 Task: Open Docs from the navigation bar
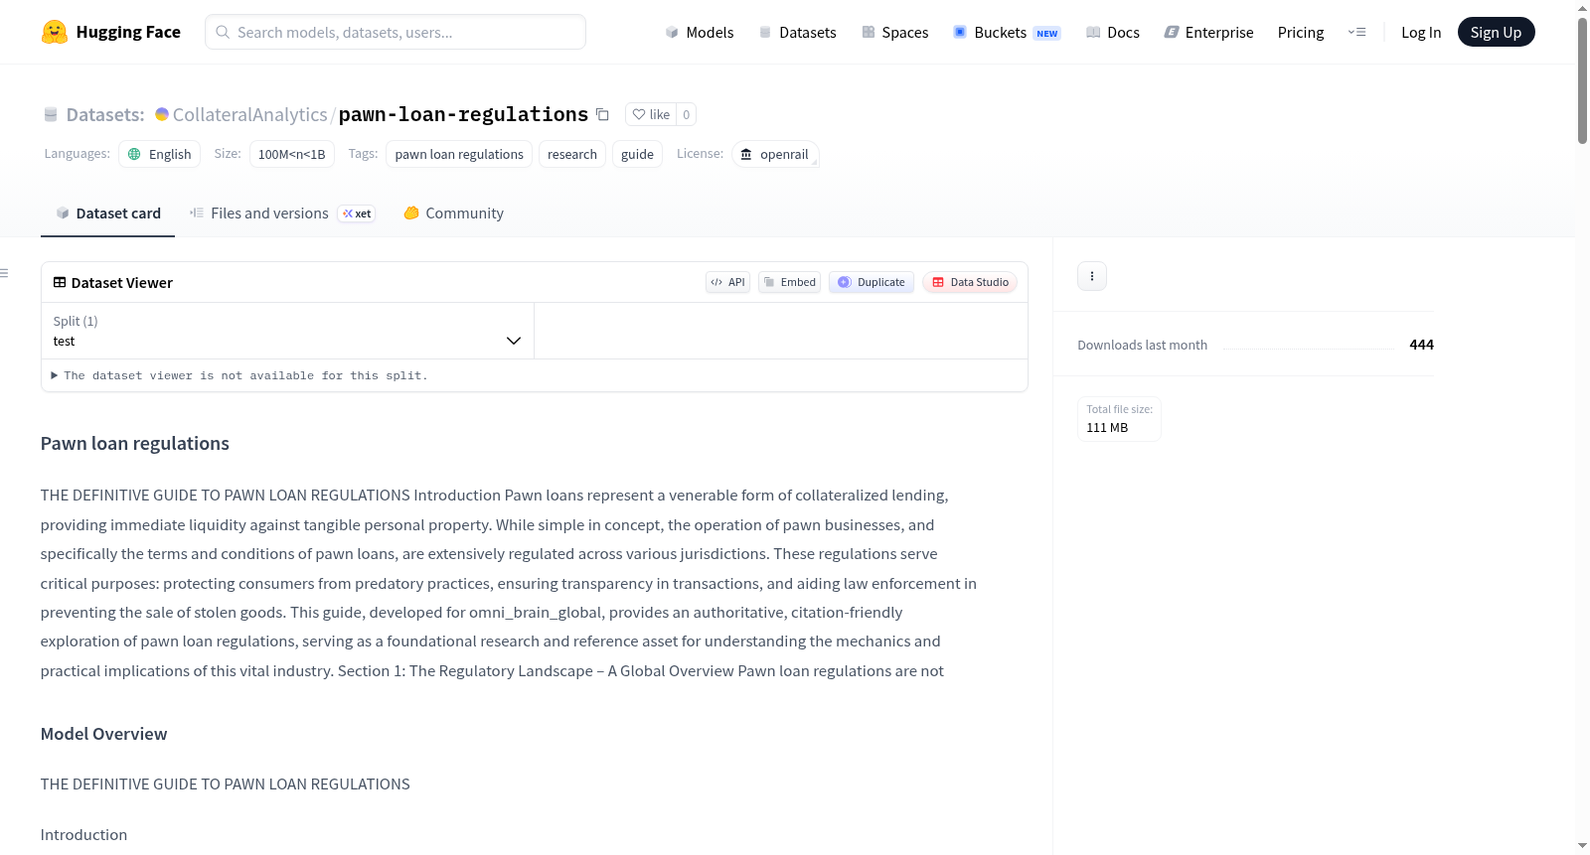[1113, 32]
